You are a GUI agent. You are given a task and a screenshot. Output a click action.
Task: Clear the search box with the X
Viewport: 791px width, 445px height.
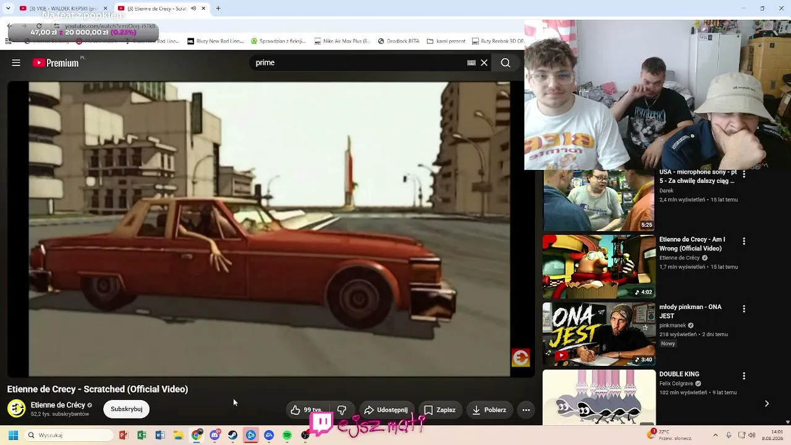484,62
